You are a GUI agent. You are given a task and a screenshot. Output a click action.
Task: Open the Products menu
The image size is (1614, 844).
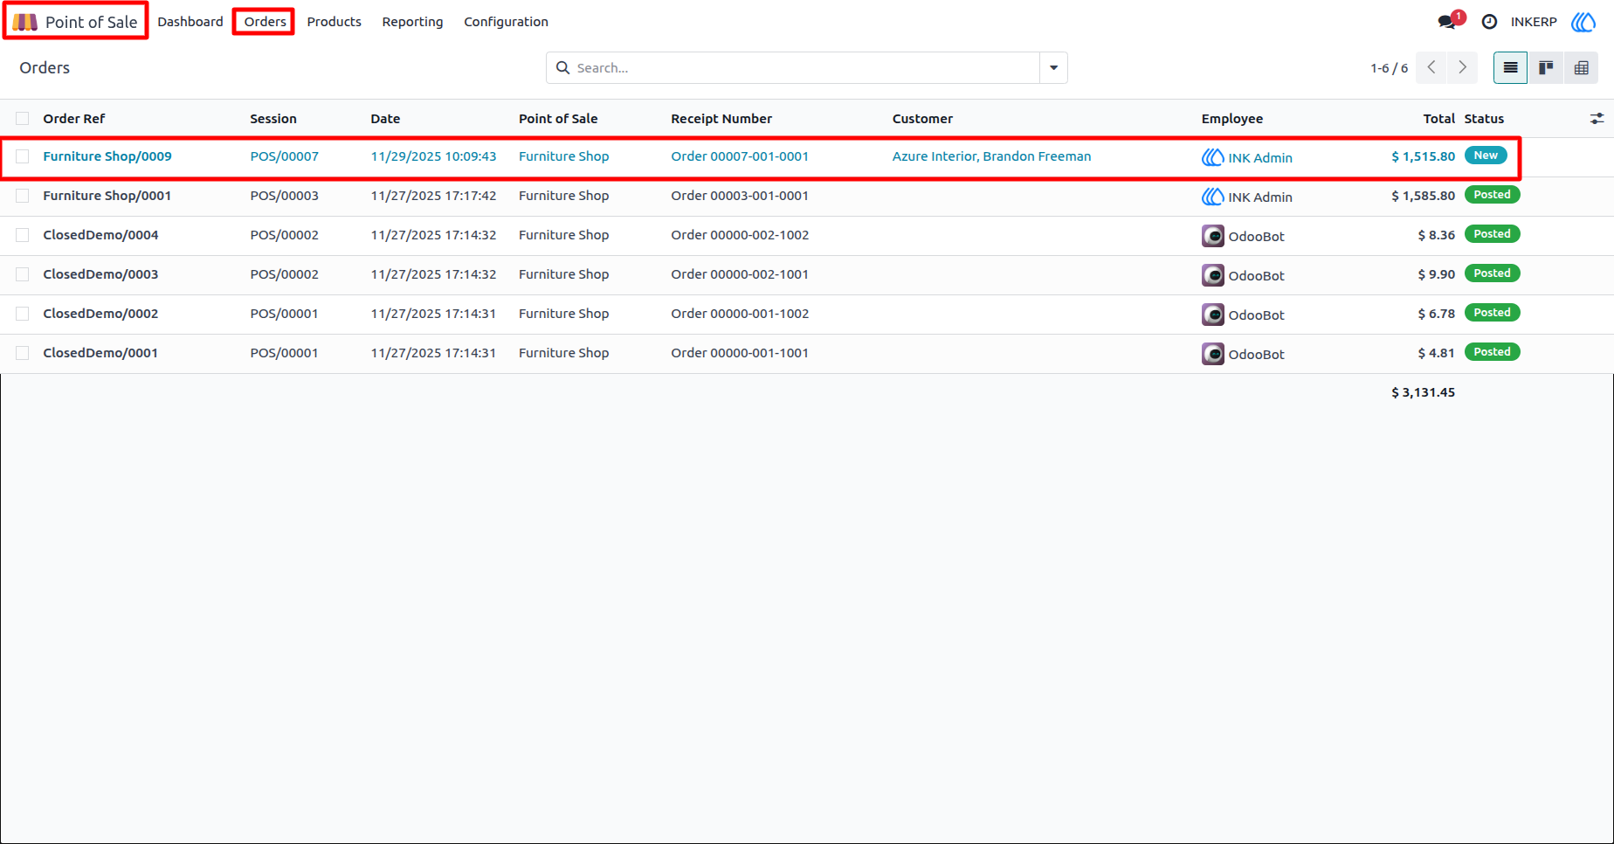pyautogui.click(x=334, y=22)
